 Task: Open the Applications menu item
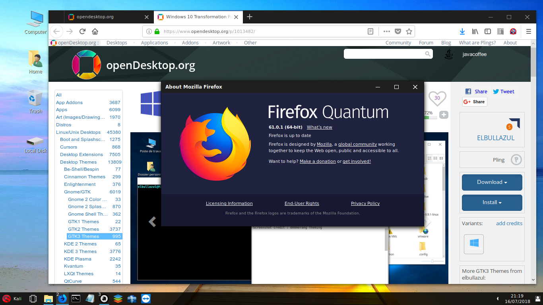click(155, 43)
